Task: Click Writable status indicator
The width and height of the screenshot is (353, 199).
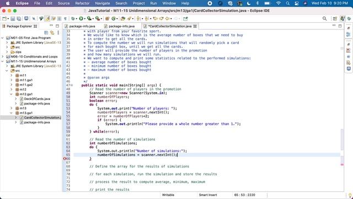Action: pos(168,195)
